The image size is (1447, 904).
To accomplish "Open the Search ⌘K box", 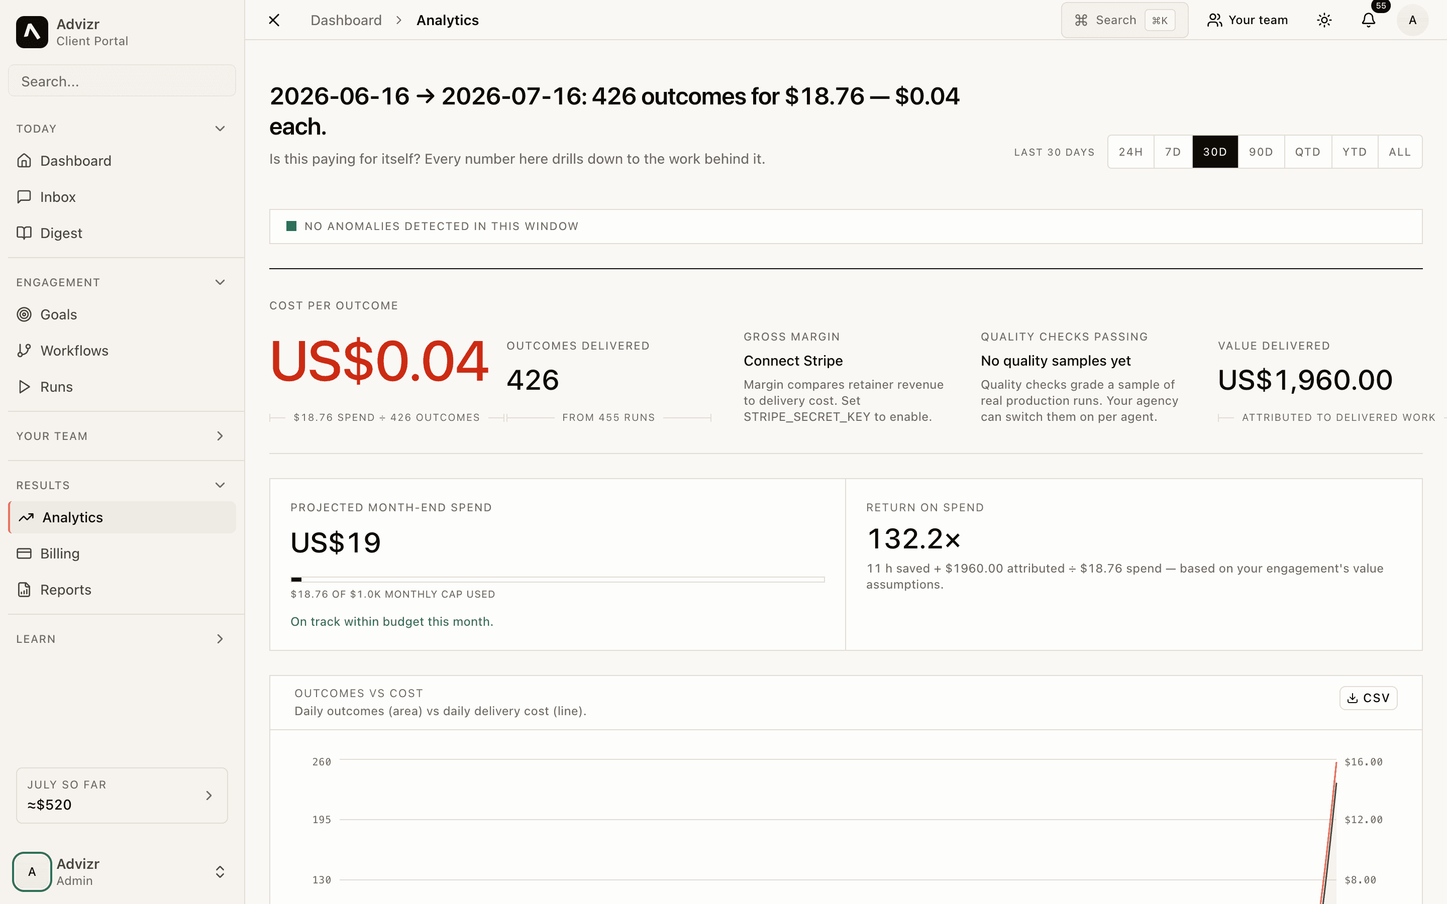I will pos(1124,20).
